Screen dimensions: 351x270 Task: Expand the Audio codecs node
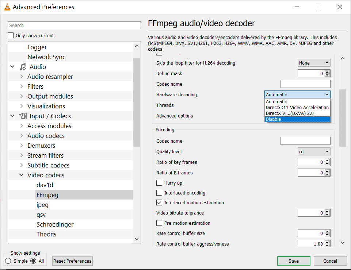[x=22, y=136]
